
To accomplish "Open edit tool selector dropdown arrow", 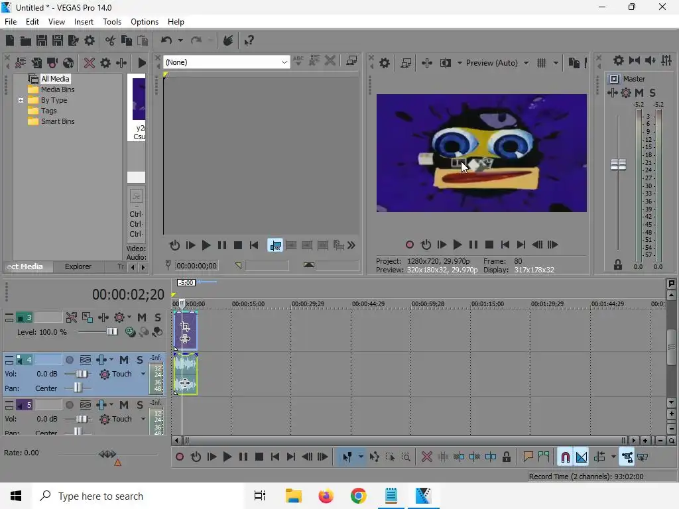I will pos(360,457).
